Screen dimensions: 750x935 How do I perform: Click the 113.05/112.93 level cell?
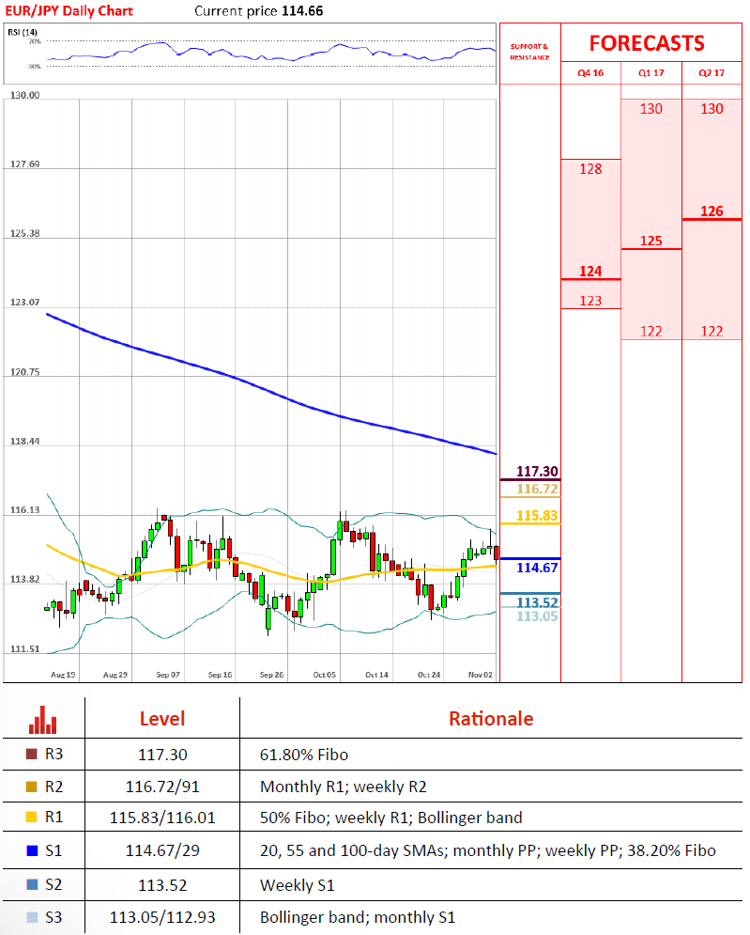coord(162,917)
